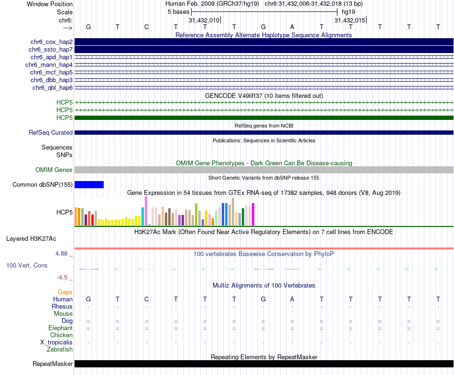Click the OMIM Genes label
This screenshot has height=375, width=454.
54,170
